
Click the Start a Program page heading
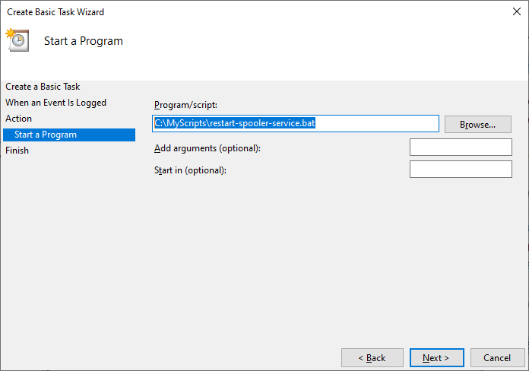click(84, 41)
